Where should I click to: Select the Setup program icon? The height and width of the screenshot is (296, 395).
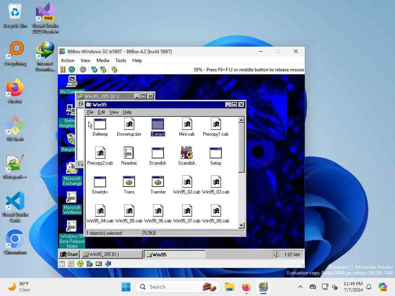(x=216, y=156)
